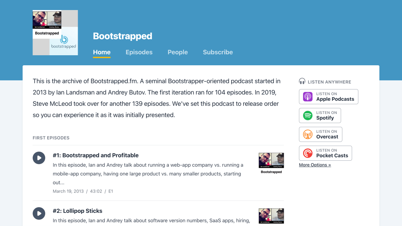The width and height of the screenshot is (402, 226).
Task: Click the FIRST EPISODES heading
Action: click(x=51, y=138)
